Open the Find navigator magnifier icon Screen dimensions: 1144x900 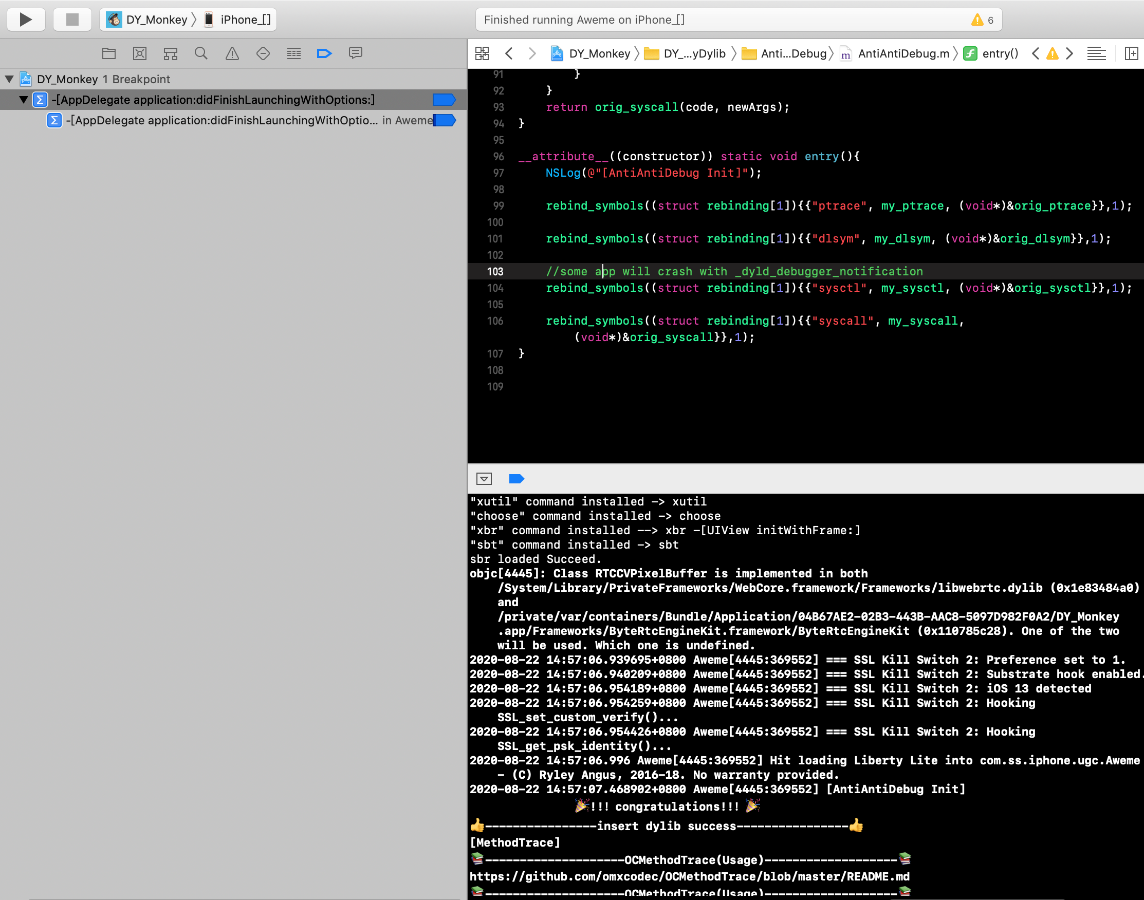(201, 53)
